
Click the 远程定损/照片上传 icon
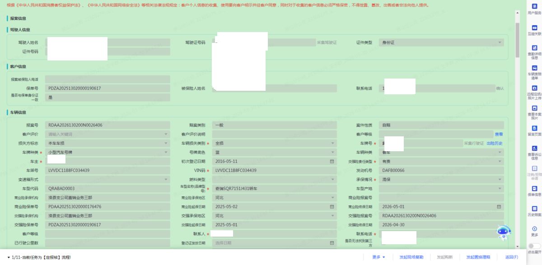click(534, 91)
